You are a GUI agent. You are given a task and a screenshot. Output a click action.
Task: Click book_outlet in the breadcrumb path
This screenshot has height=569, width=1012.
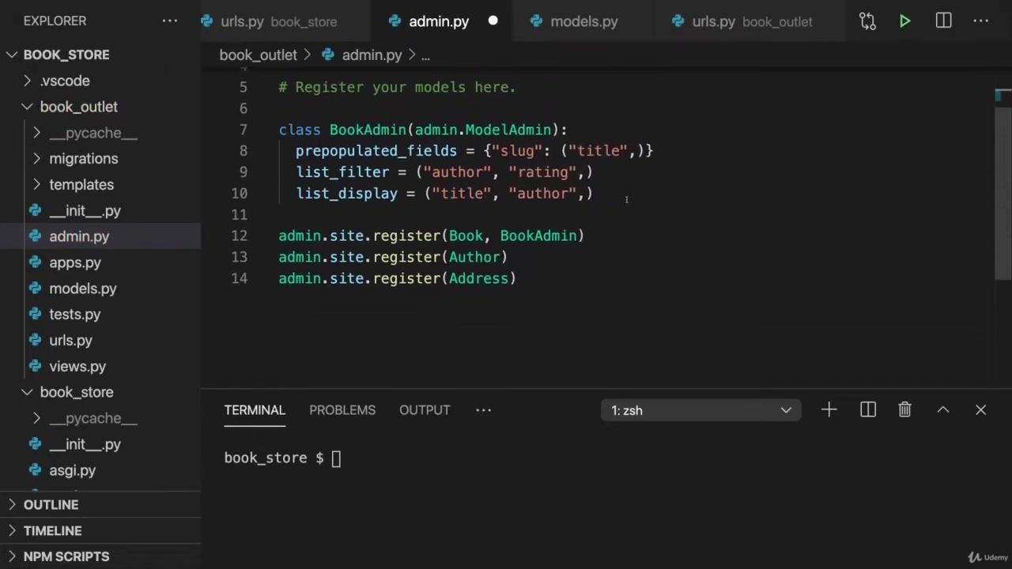click(258, 55)
